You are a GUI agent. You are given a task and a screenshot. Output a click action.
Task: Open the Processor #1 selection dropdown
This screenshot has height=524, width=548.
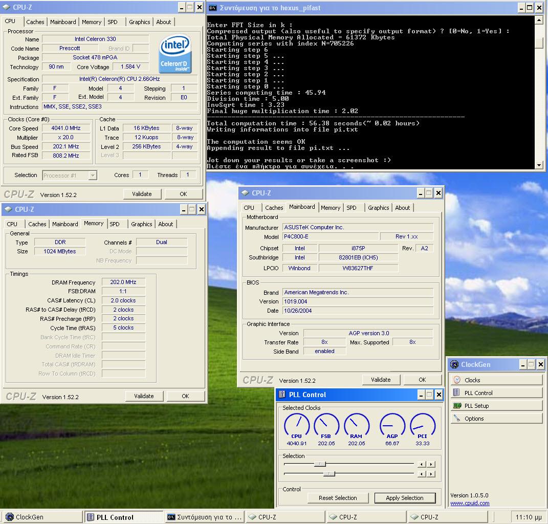point(92,175)
